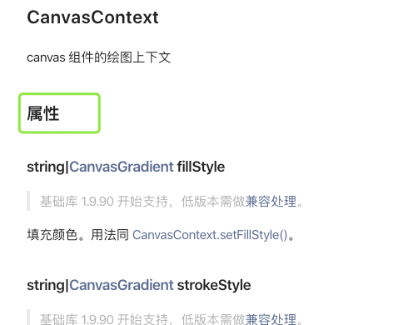Follow the CanvasContext.setFillStyle() link

coord(210,235)
